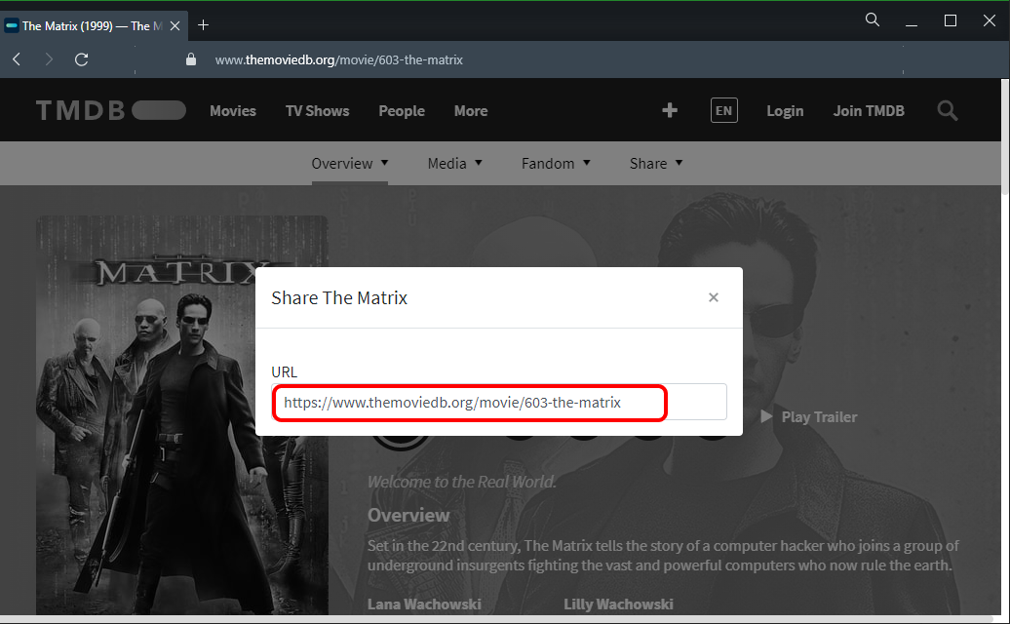Viewport: 1010px width, 624px height.
Task: Open the Movies menu
Action: (233, 111)
